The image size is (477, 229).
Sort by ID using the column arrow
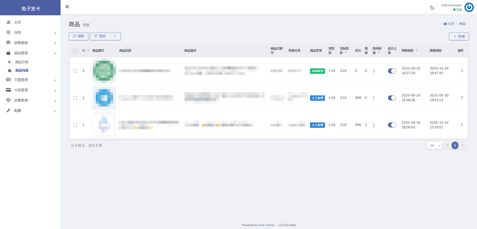click(x=88, y=50)
